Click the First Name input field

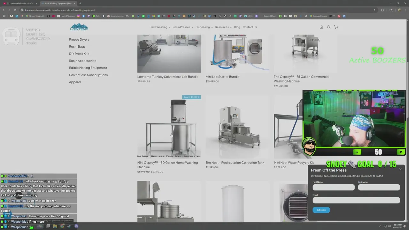tap(334, 187)
